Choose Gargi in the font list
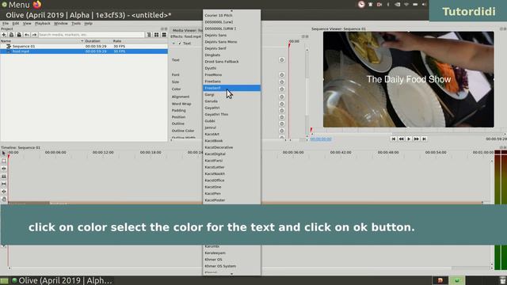 [231, 95]
